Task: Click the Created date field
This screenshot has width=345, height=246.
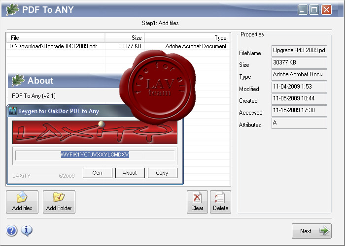Action: 299,99
